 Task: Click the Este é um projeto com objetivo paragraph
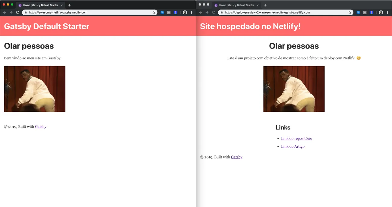tap(294, 58)
